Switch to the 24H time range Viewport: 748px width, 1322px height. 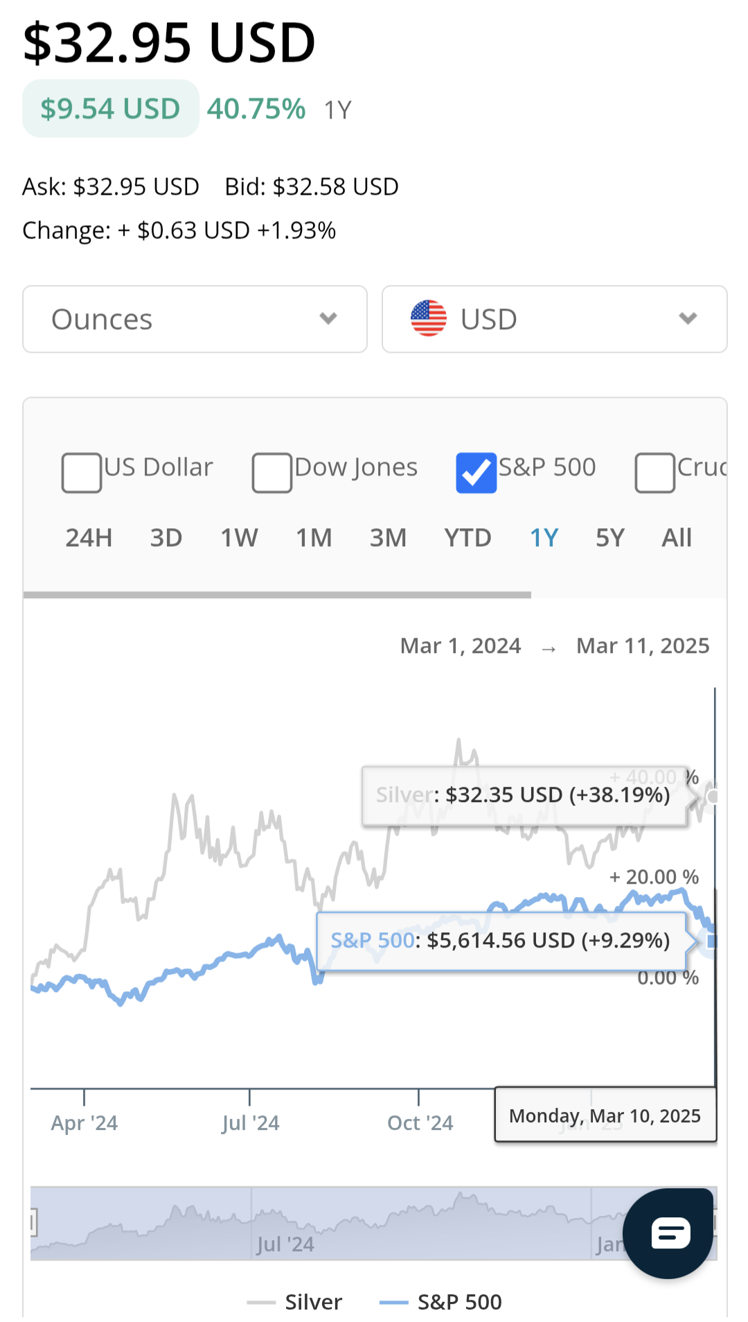89,538
